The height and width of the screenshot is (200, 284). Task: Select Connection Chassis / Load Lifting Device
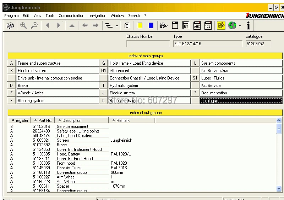click(x=149, y=78)
